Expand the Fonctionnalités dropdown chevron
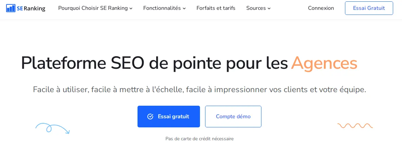This screenshot has width=402, height=166. tap(184, 8)
